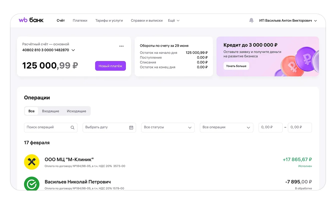Image resolution: width=336 pixels, height=204 pixels.
Task: Switch filter to Исходящие
Action: click(76, 111)
